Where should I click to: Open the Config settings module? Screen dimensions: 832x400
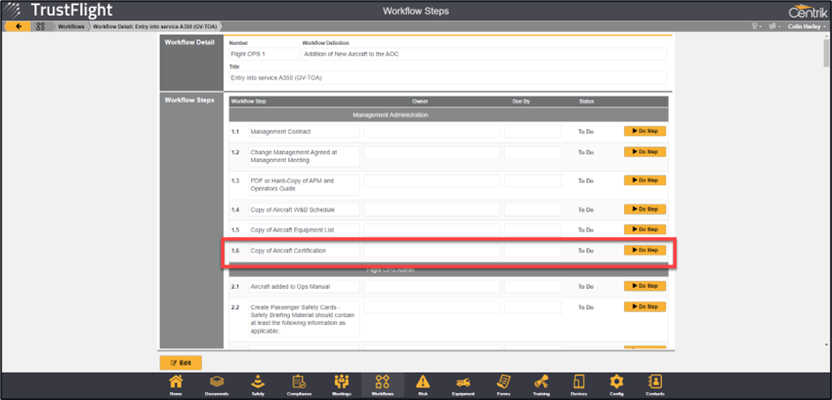pos(617,386)
